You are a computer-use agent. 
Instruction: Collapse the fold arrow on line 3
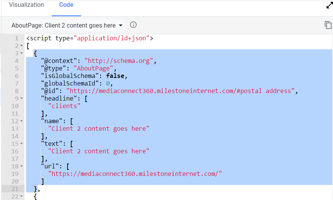[21, 53]
